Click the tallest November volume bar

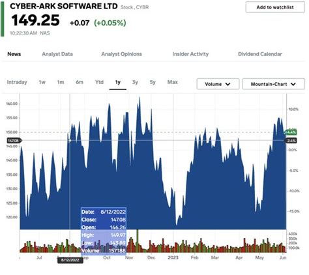[x=138, y=240]
